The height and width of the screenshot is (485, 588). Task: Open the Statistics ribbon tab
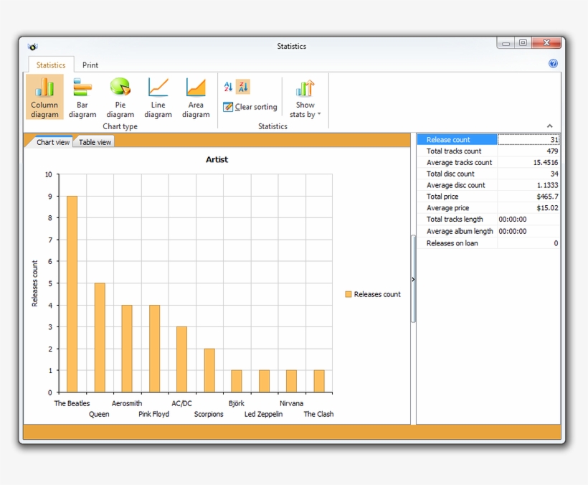(51, 65)
